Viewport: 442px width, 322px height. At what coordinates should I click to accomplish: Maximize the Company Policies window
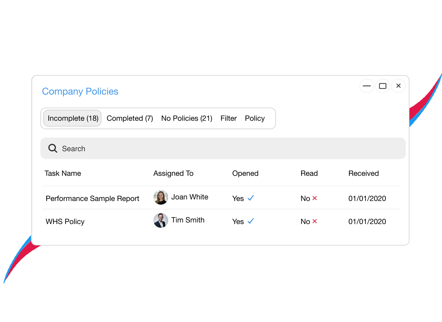coord(383,86)
